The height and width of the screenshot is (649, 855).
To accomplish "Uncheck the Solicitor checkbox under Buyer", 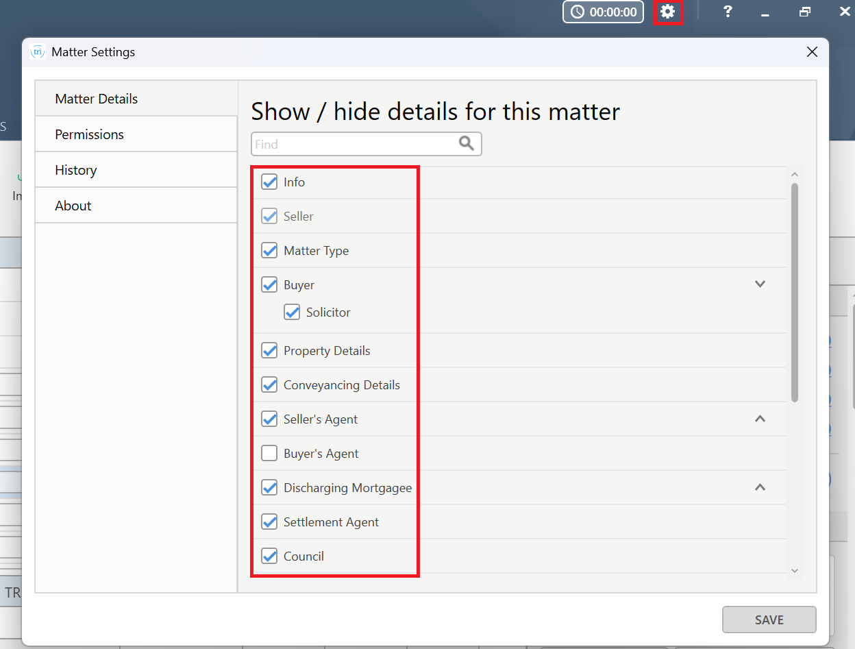I will 293,313.
